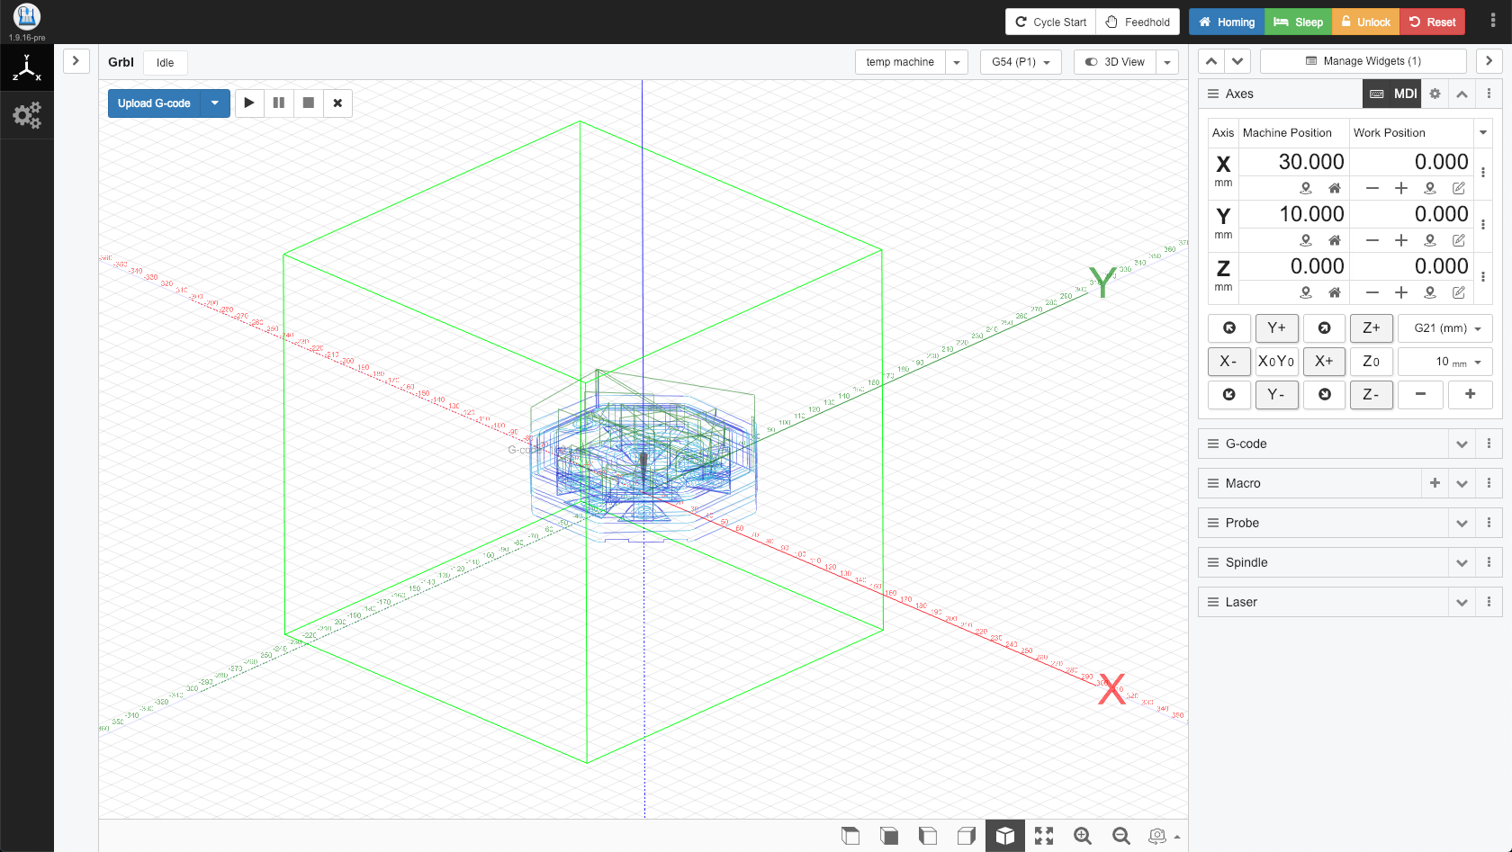
Task: Open the Axes widget gear settings
Action: point(1435,94)
